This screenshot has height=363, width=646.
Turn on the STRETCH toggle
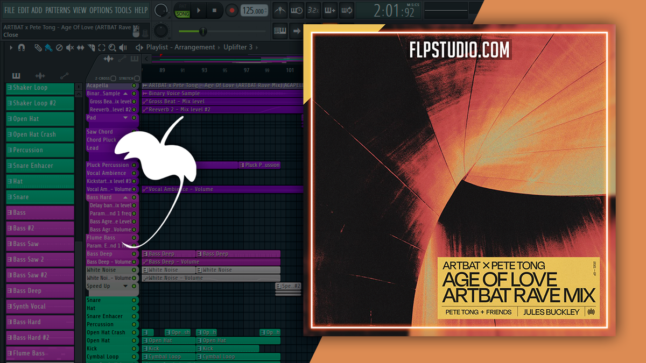tap(136, 78)
